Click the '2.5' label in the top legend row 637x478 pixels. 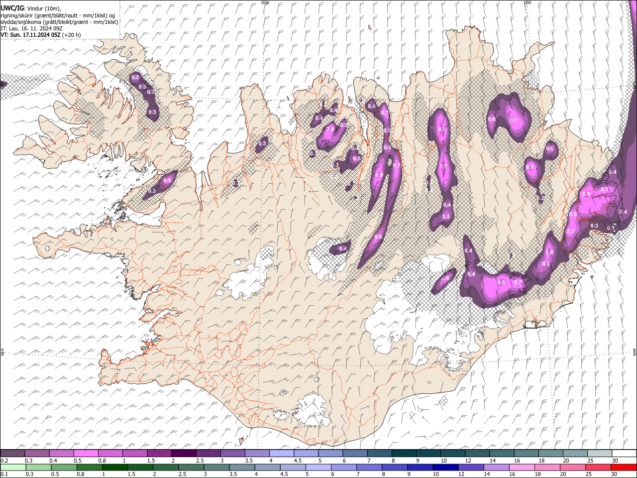200,461
